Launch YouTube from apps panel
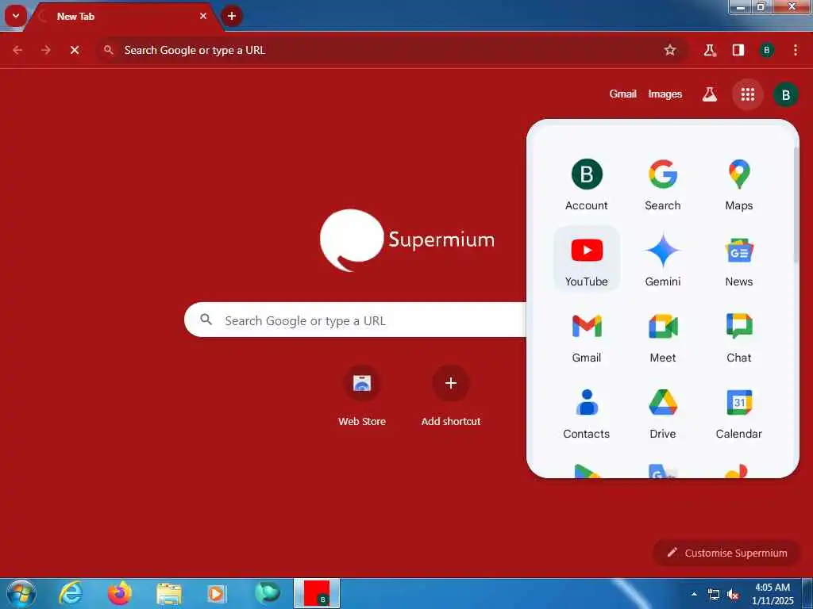Screen dimensions: 813x609 point(587,259)
